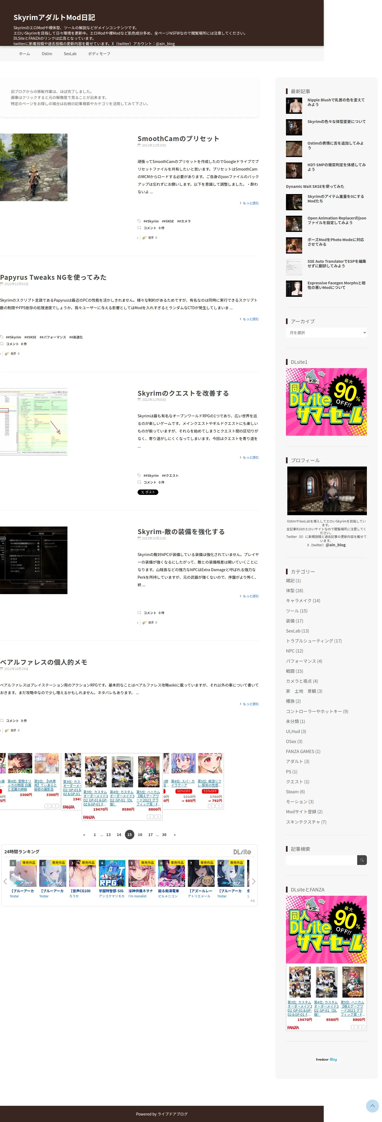Click the ##SKSE tag on SmoothCam post

[168, 221]
